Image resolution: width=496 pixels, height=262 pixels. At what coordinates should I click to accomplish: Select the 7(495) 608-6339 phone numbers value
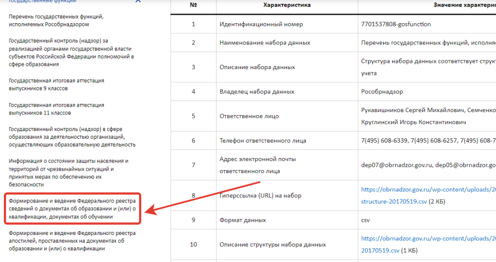[x=428, y=141]
